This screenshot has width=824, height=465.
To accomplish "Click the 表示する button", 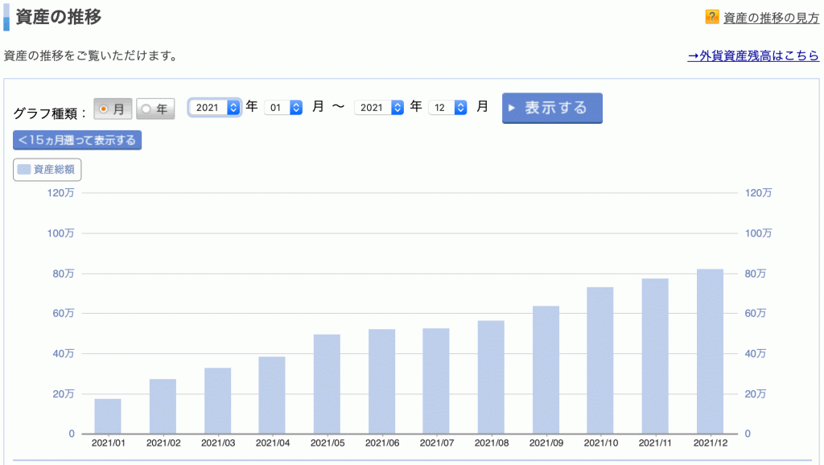I will click(552, 109).
